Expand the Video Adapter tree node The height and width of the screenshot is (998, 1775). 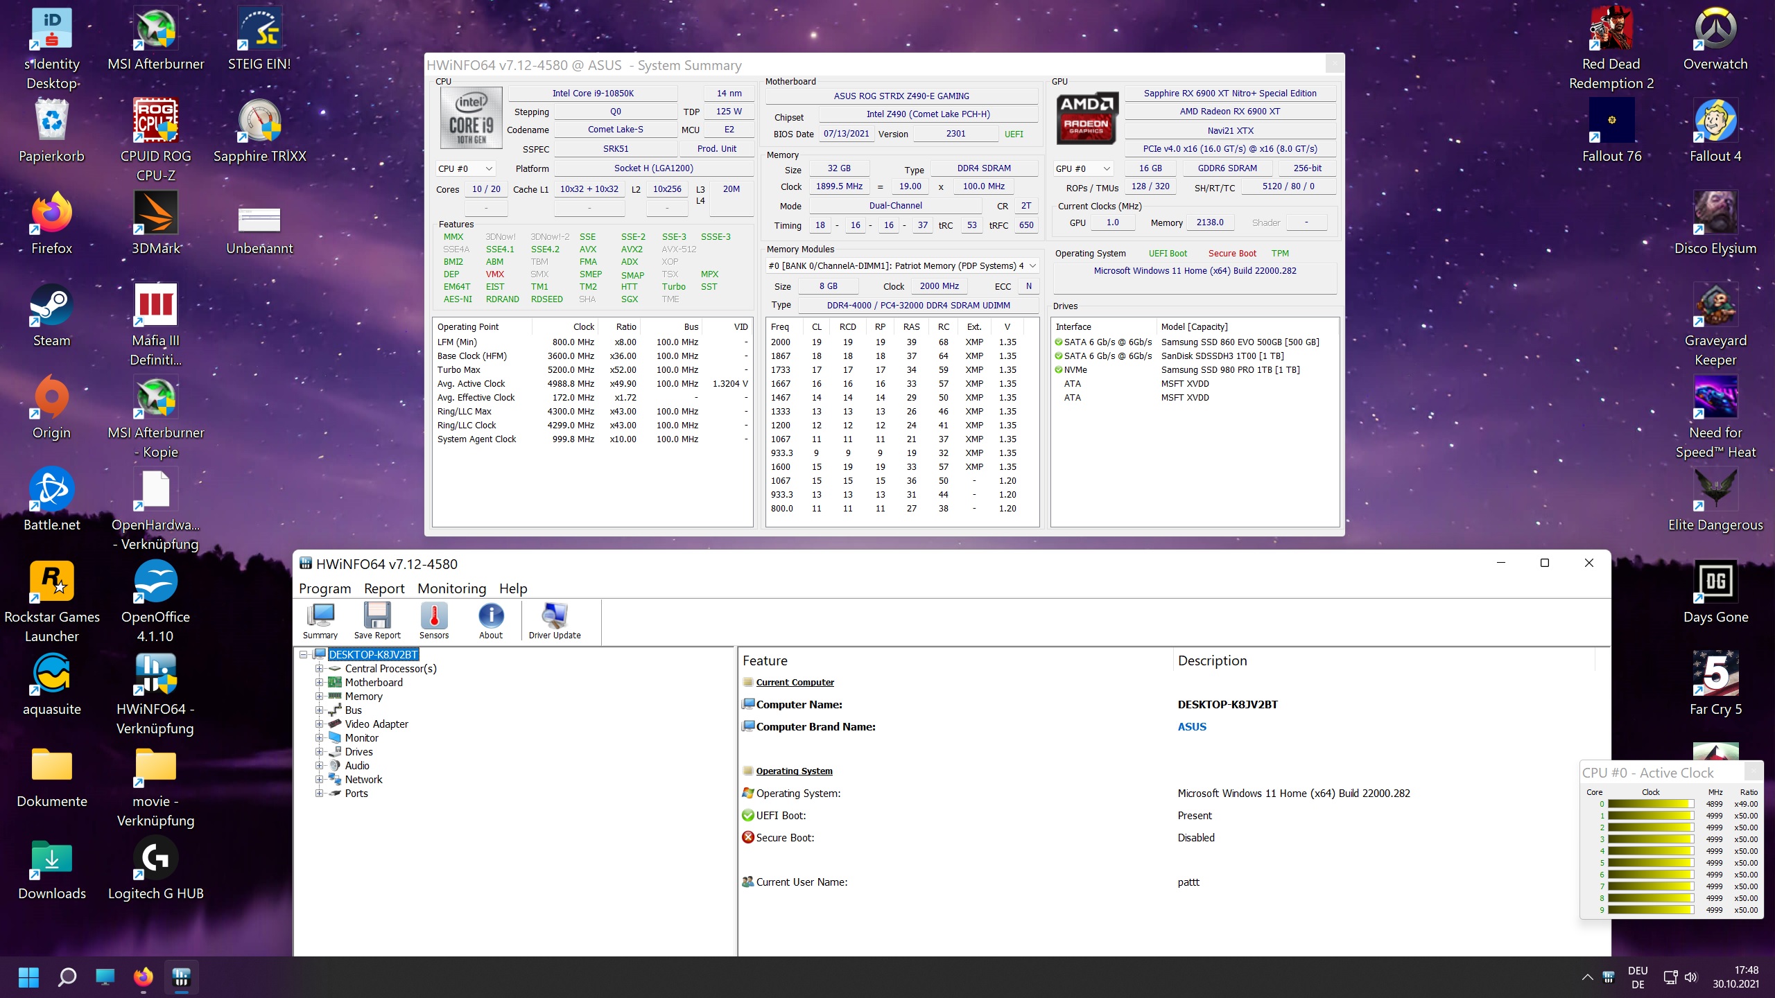click(319, 724)
